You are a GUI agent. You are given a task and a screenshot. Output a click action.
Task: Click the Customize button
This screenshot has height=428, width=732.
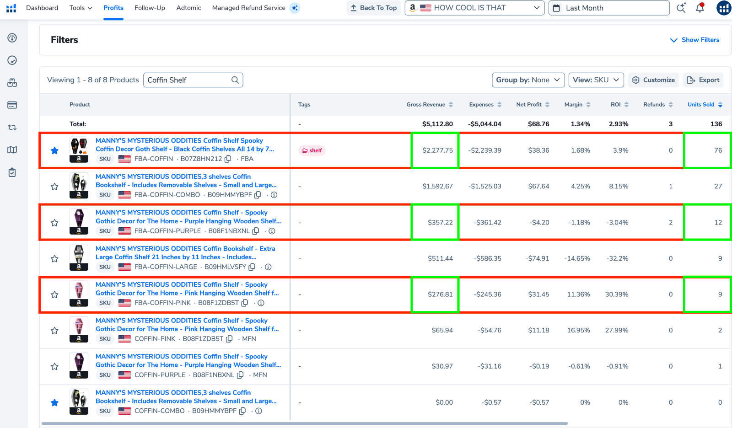pyautogui.click(x=653, y=80)
